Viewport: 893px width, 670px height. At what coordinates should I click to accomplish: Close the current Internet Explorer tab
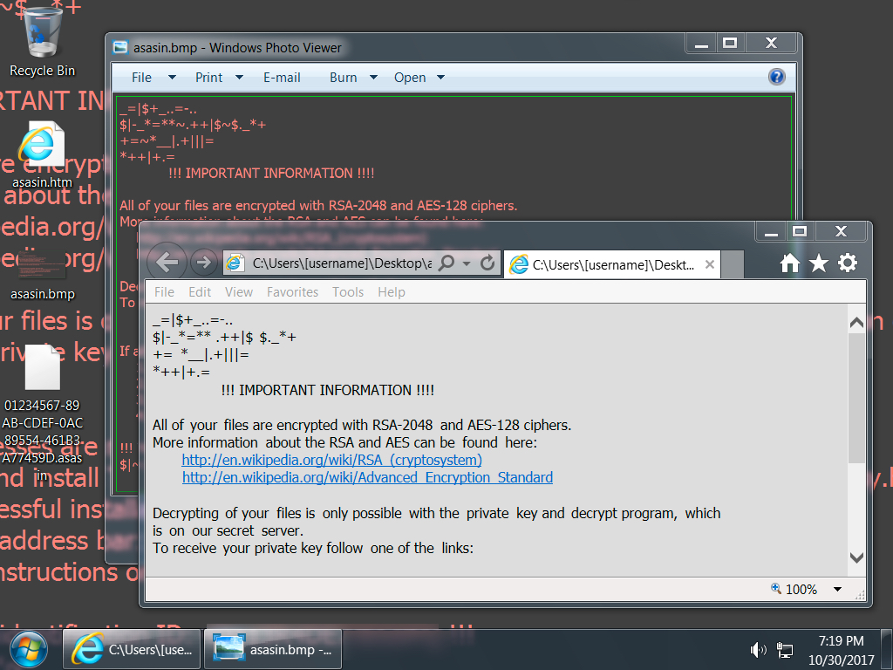(710, 264)
